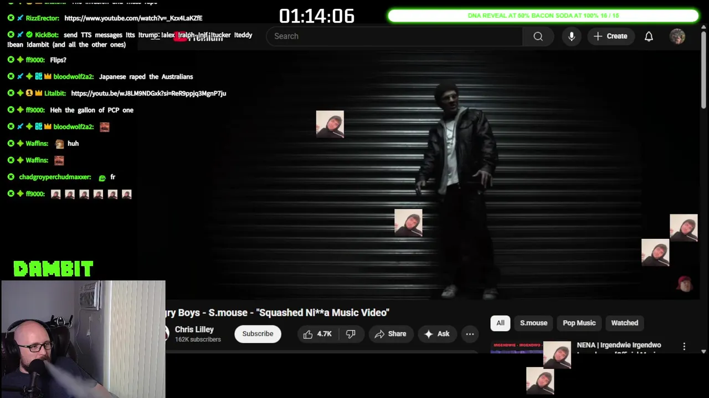This screenshot has height=398, width=709.
Task: Activate voice search microphone icon
Action: point(572,36)
